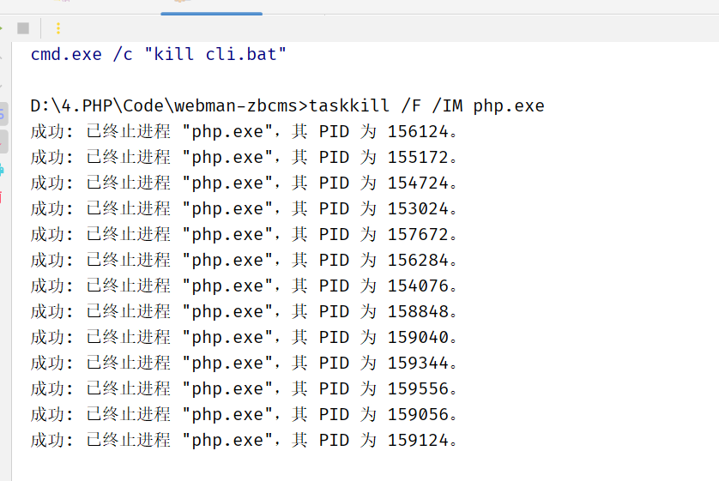Click the green Rerun arrow icon
Viewport: 719px width, 481px height.
pos(2,28)
